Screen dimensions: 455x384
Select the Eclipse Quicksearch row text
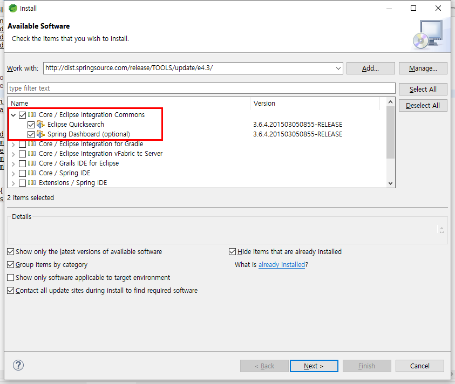coord(76,125)
